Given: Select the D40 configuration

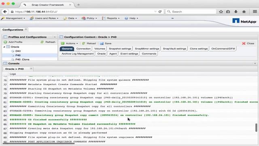Looking at the screenshot, I should [18, 51].
